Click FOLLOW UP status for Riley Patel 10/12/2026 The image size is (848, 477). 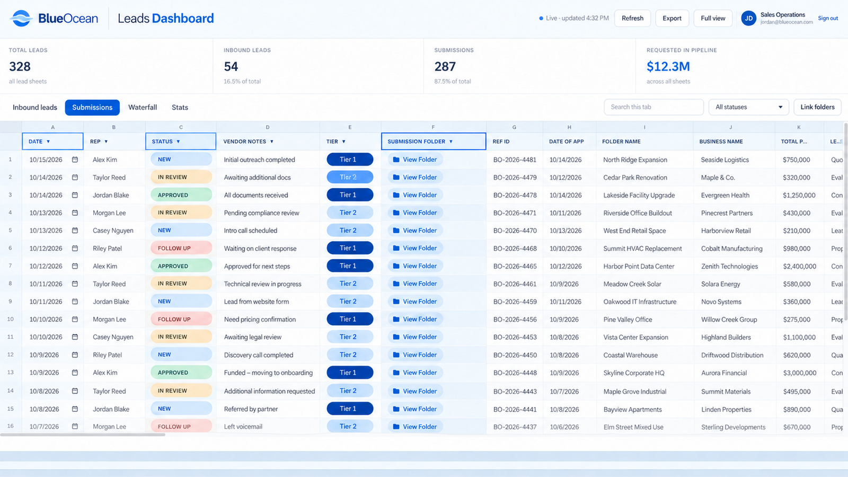coord(181,248)
